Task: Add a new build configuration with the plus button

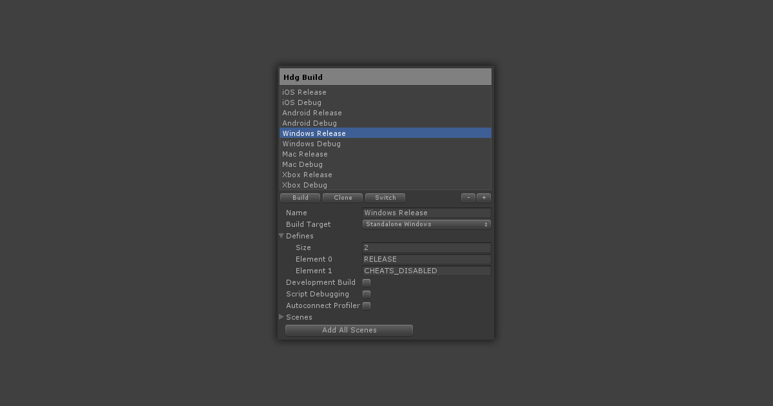Action: point(483,198)
